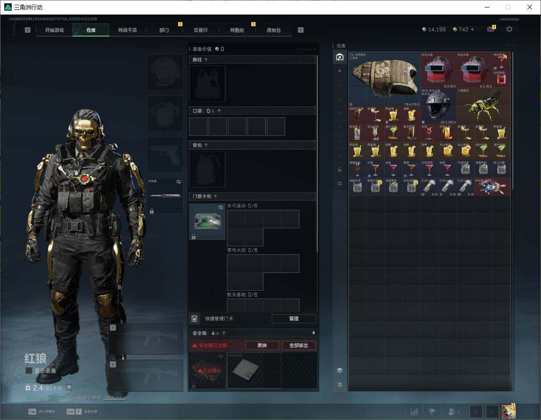Select the MHS helmet with 25.0/25.0 durability
This screenshot has width=541, height=420.
(438, 106)
